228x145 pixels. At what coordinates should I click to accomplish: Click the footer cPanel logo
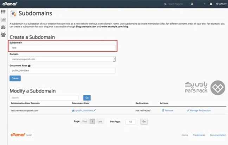pos(18,135)
